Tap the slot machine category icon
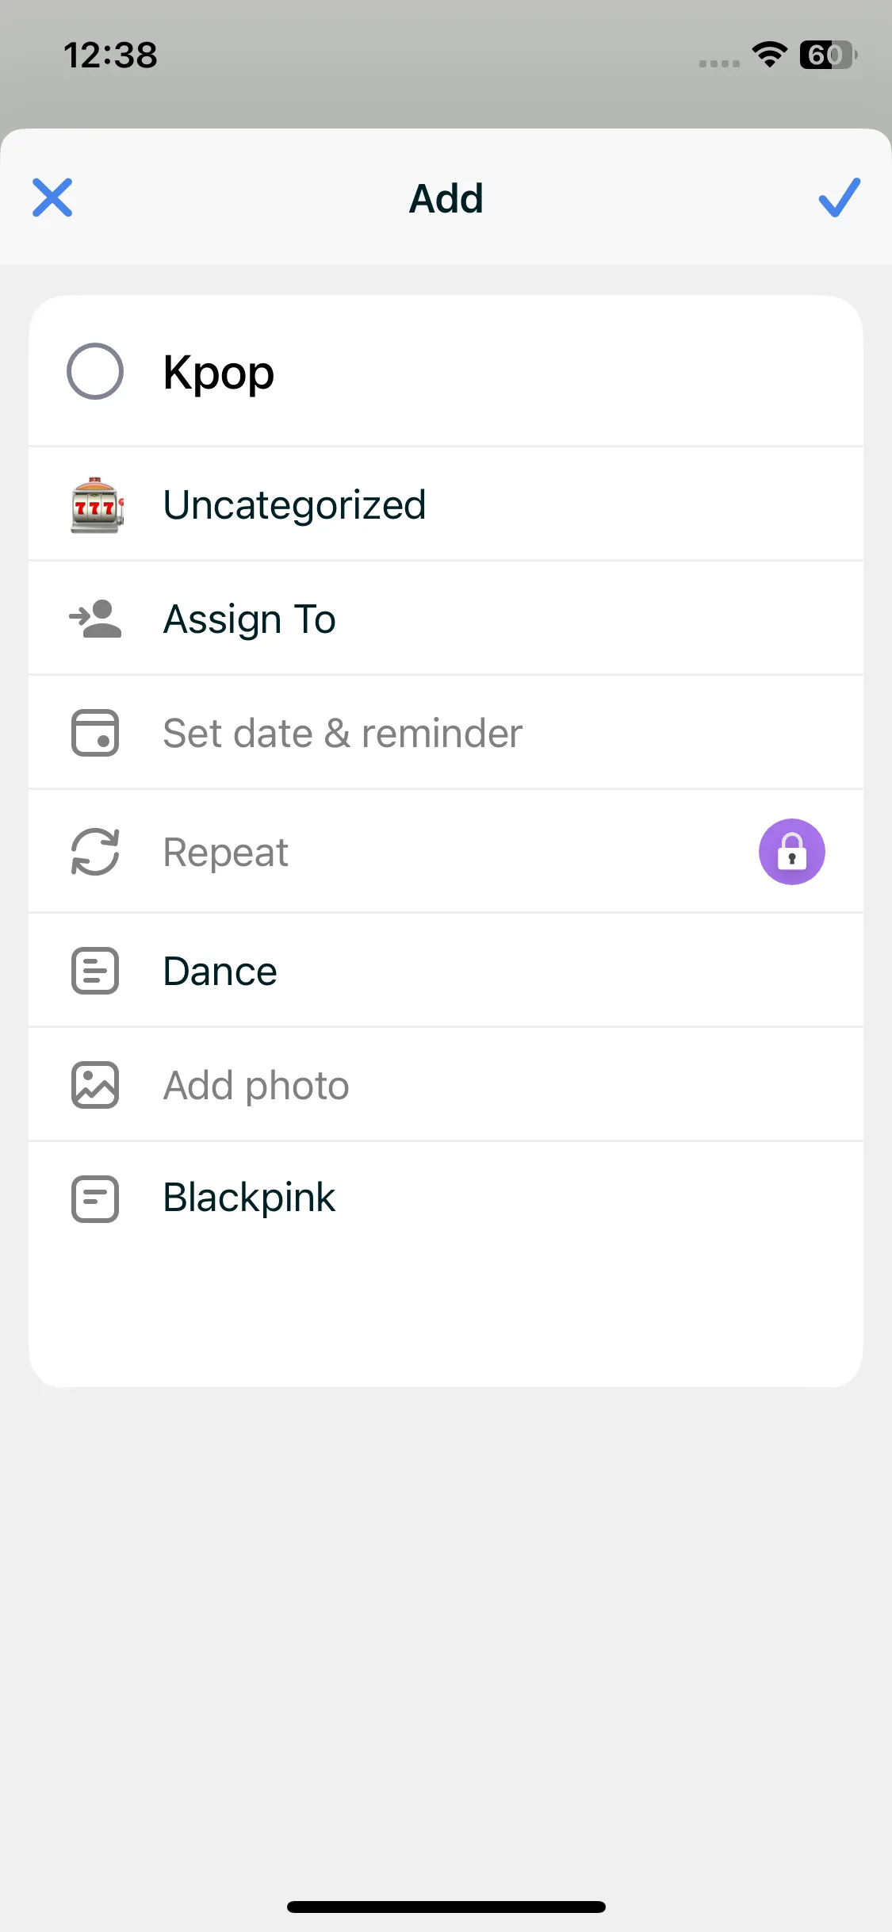This screenshot has width=892, height=1932. [96, 505]
